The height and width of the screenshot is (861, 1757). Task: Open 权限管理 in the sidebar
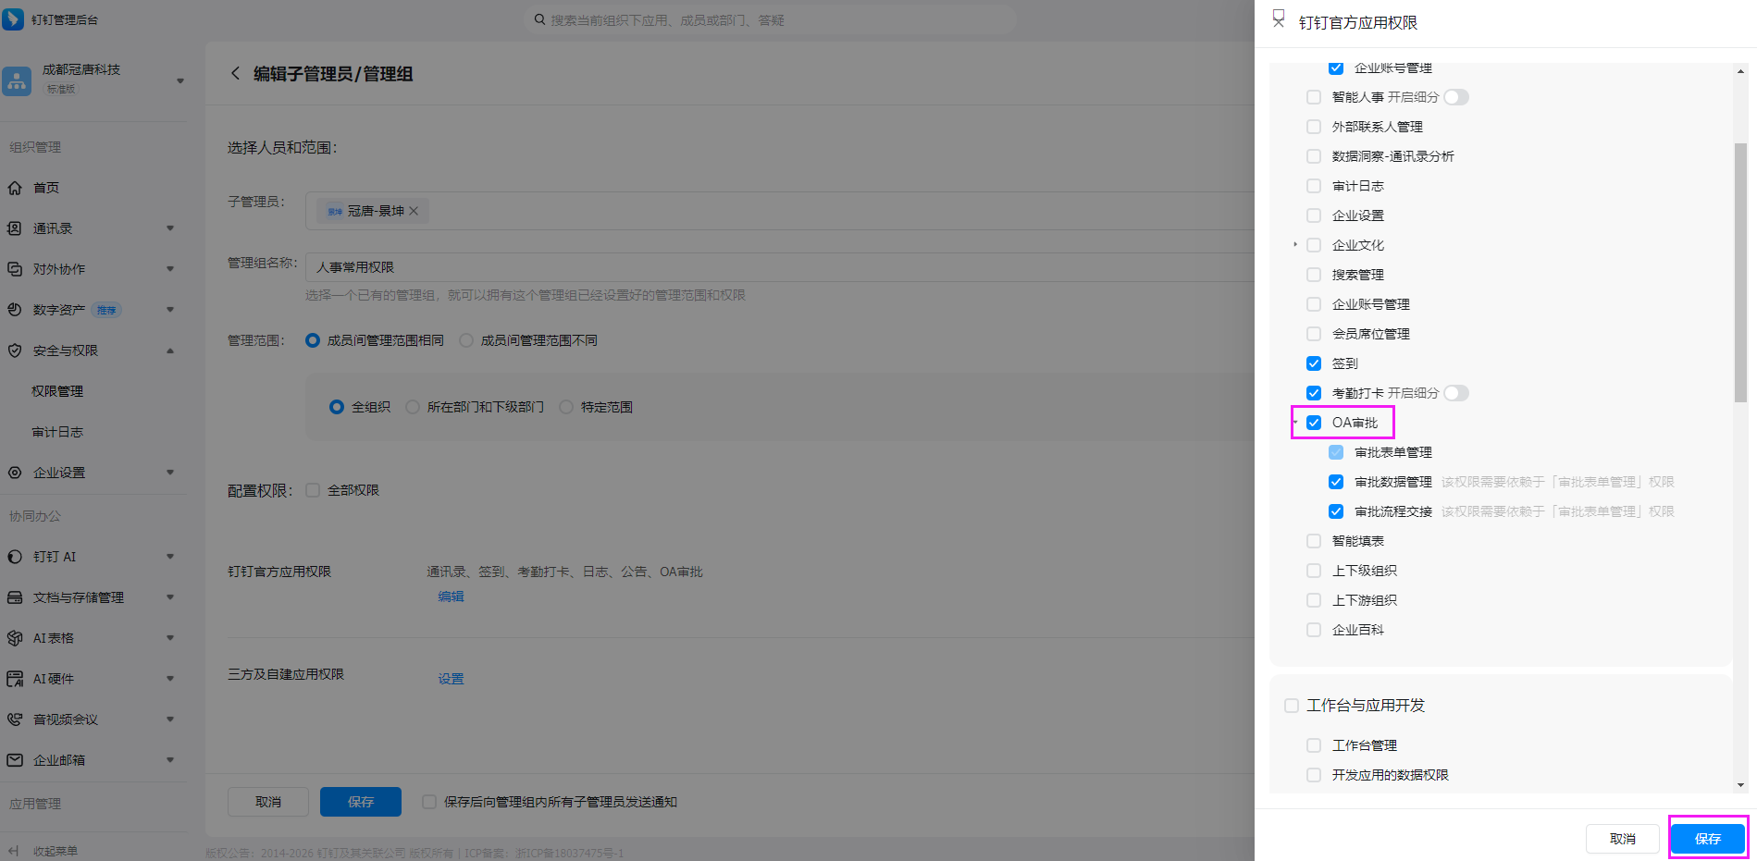pos(57,391)
